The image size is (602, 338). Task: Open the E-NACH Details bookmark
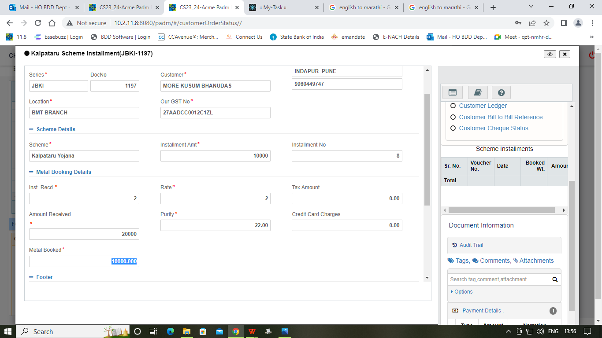[x=396, y=37]
